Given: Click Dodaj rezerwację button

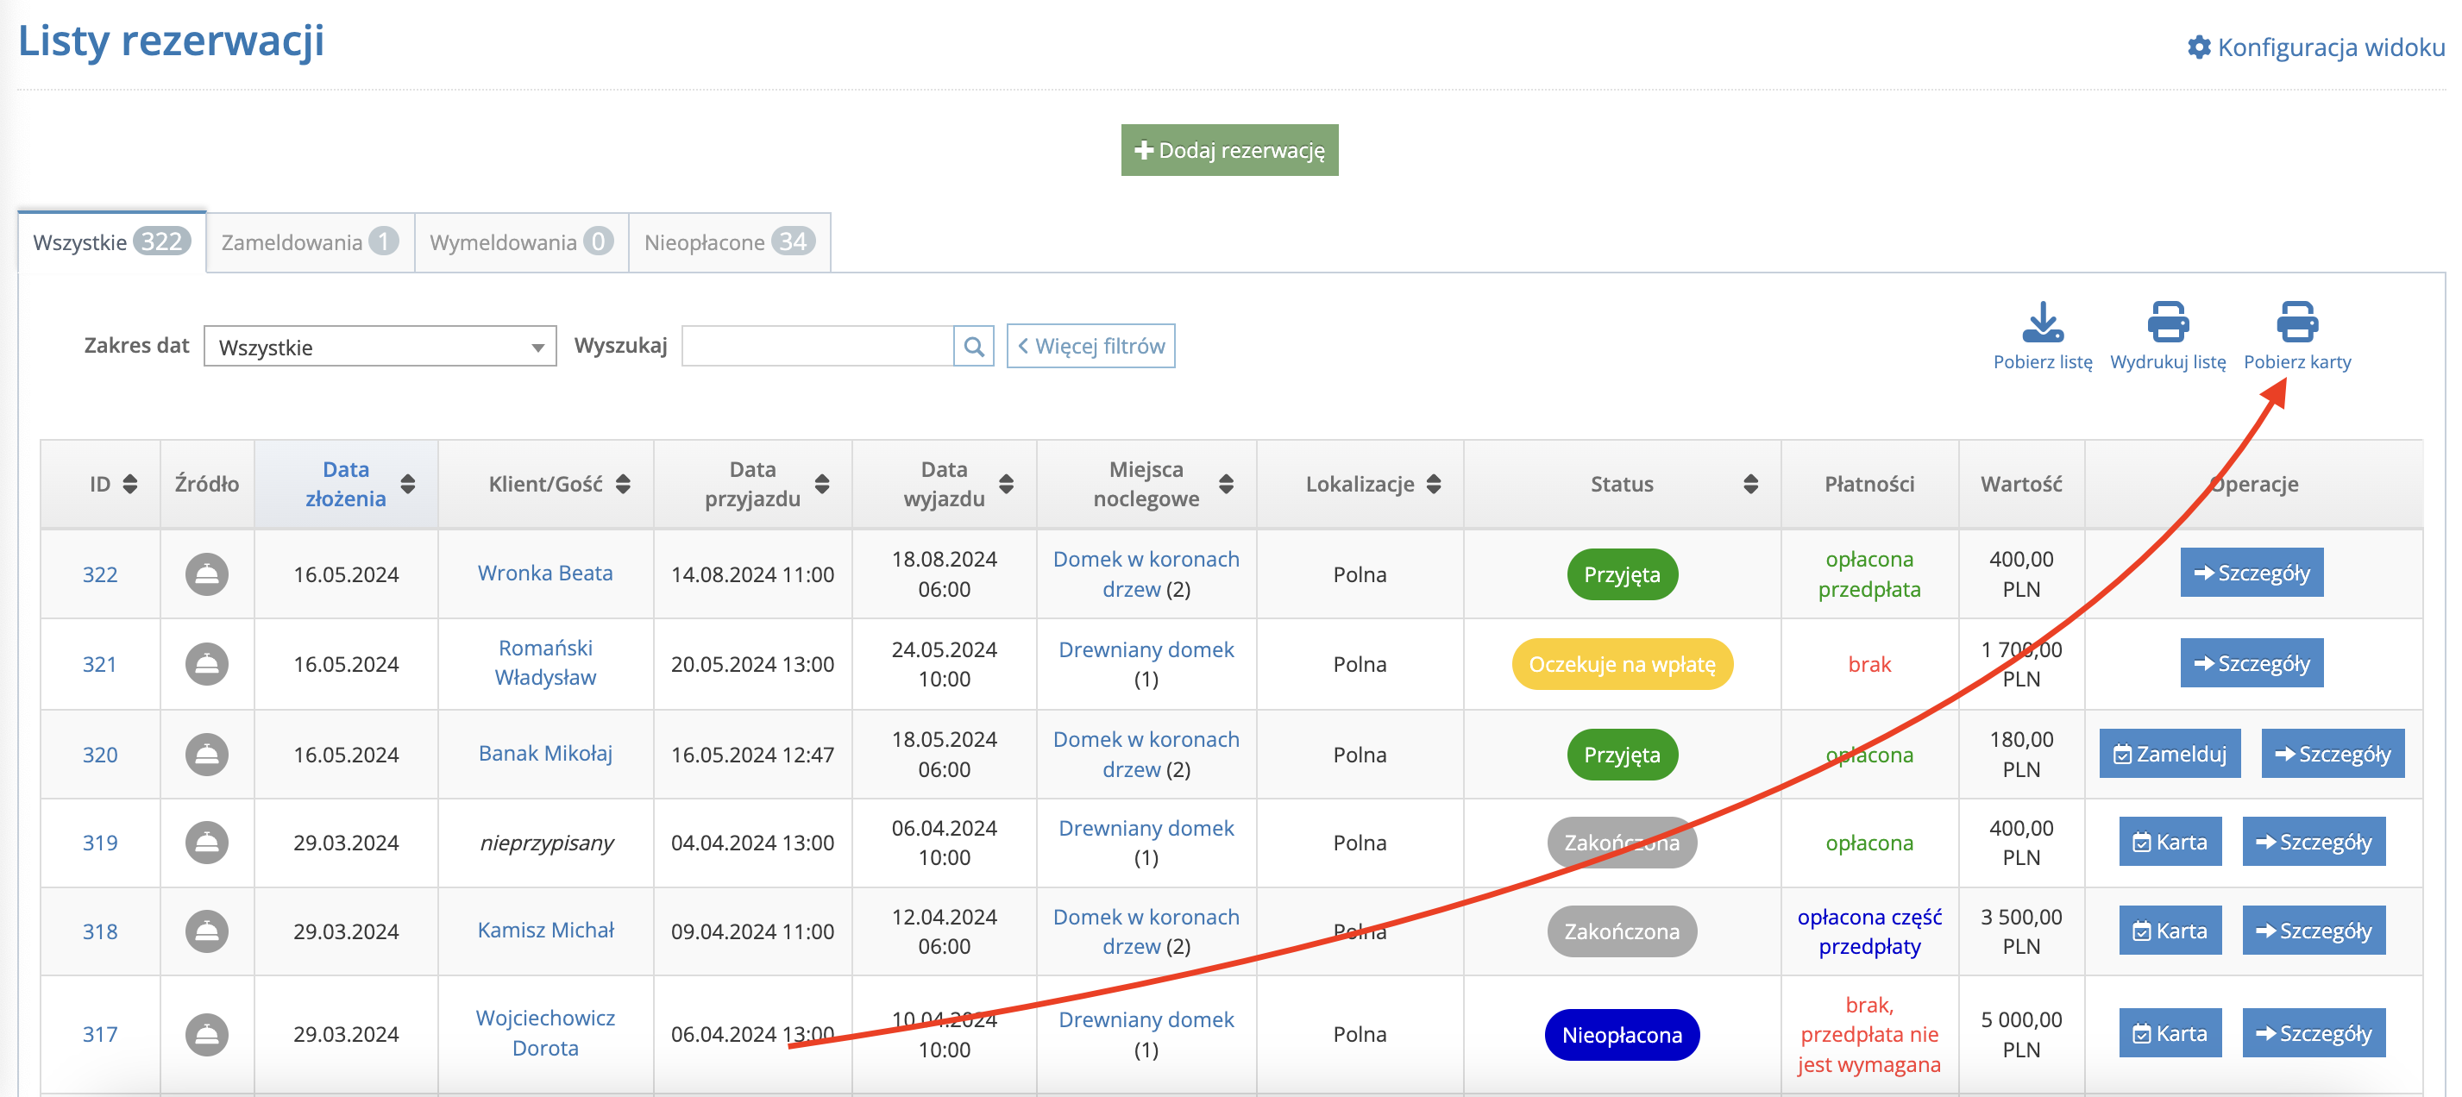Looking at the screenshot, I should (1229, 150).
